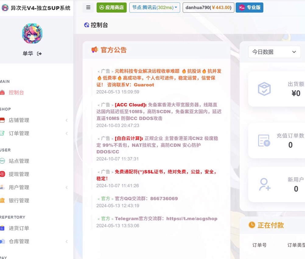Click the danhua790 balance display
305x259 pixels.
[208, 7]
